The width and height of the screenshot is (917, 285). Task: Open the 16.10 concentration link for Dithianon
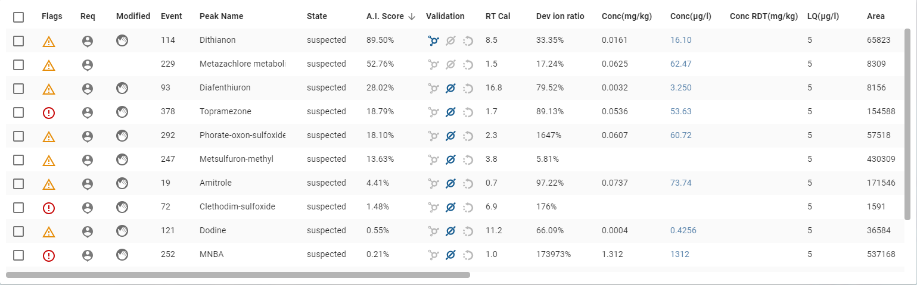click(x=680, y=40)
